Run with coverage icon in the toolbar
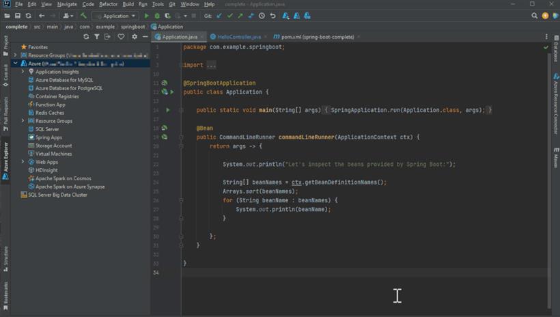This screenshot has height=317, width=560. (x=167, y=16)
